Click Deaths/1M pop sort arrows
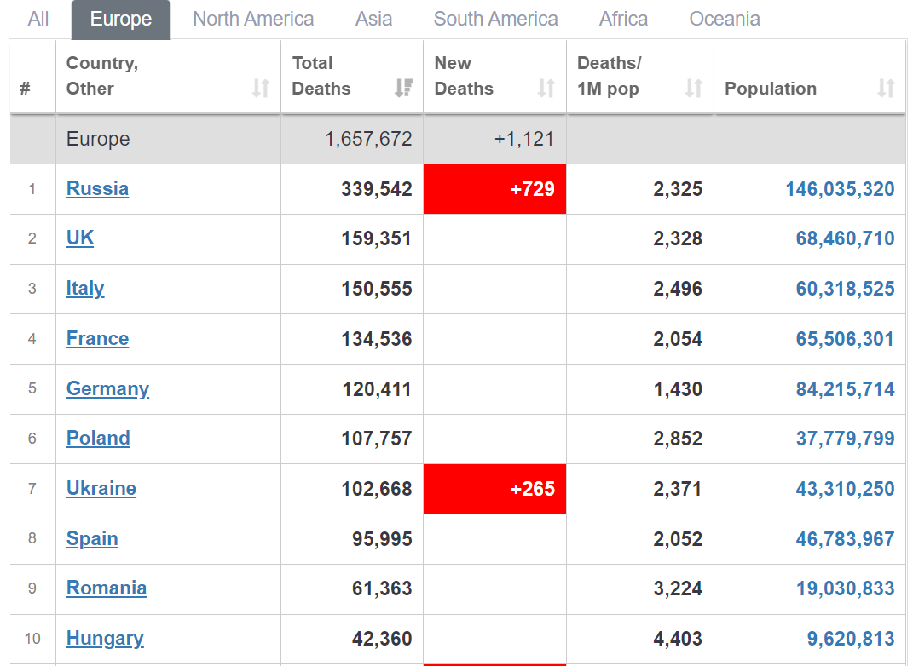Image resolution: width=913 pixels, height=666 pixels. 693,89
